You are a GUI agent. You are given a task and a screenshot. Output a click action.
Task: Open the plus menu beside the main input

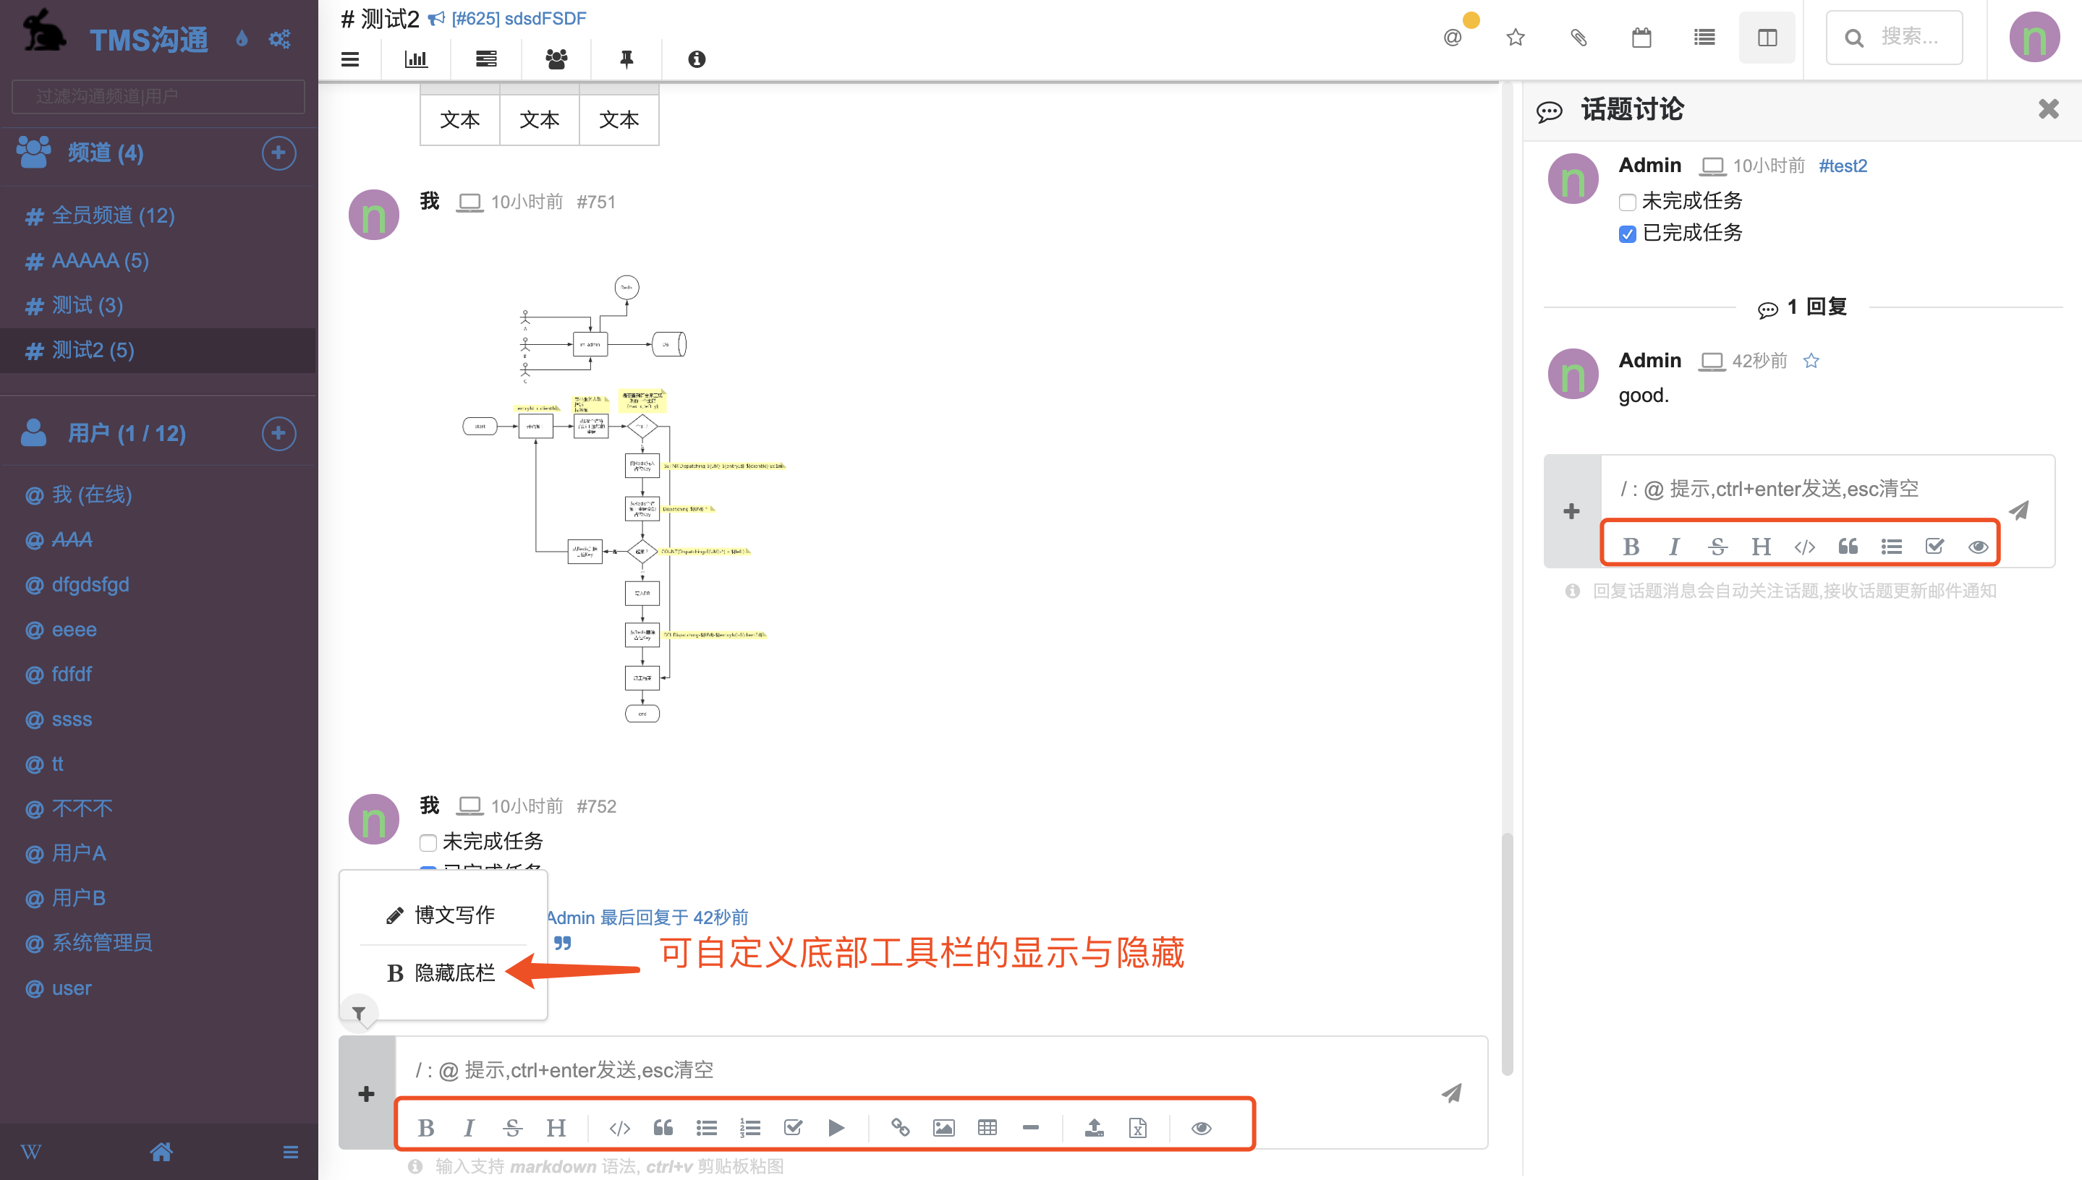pyautogui.click(x=367, y=1093)
